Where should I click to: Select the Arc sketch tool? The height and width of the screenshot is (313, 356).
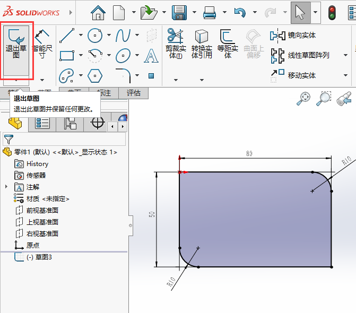click(95, 55)
